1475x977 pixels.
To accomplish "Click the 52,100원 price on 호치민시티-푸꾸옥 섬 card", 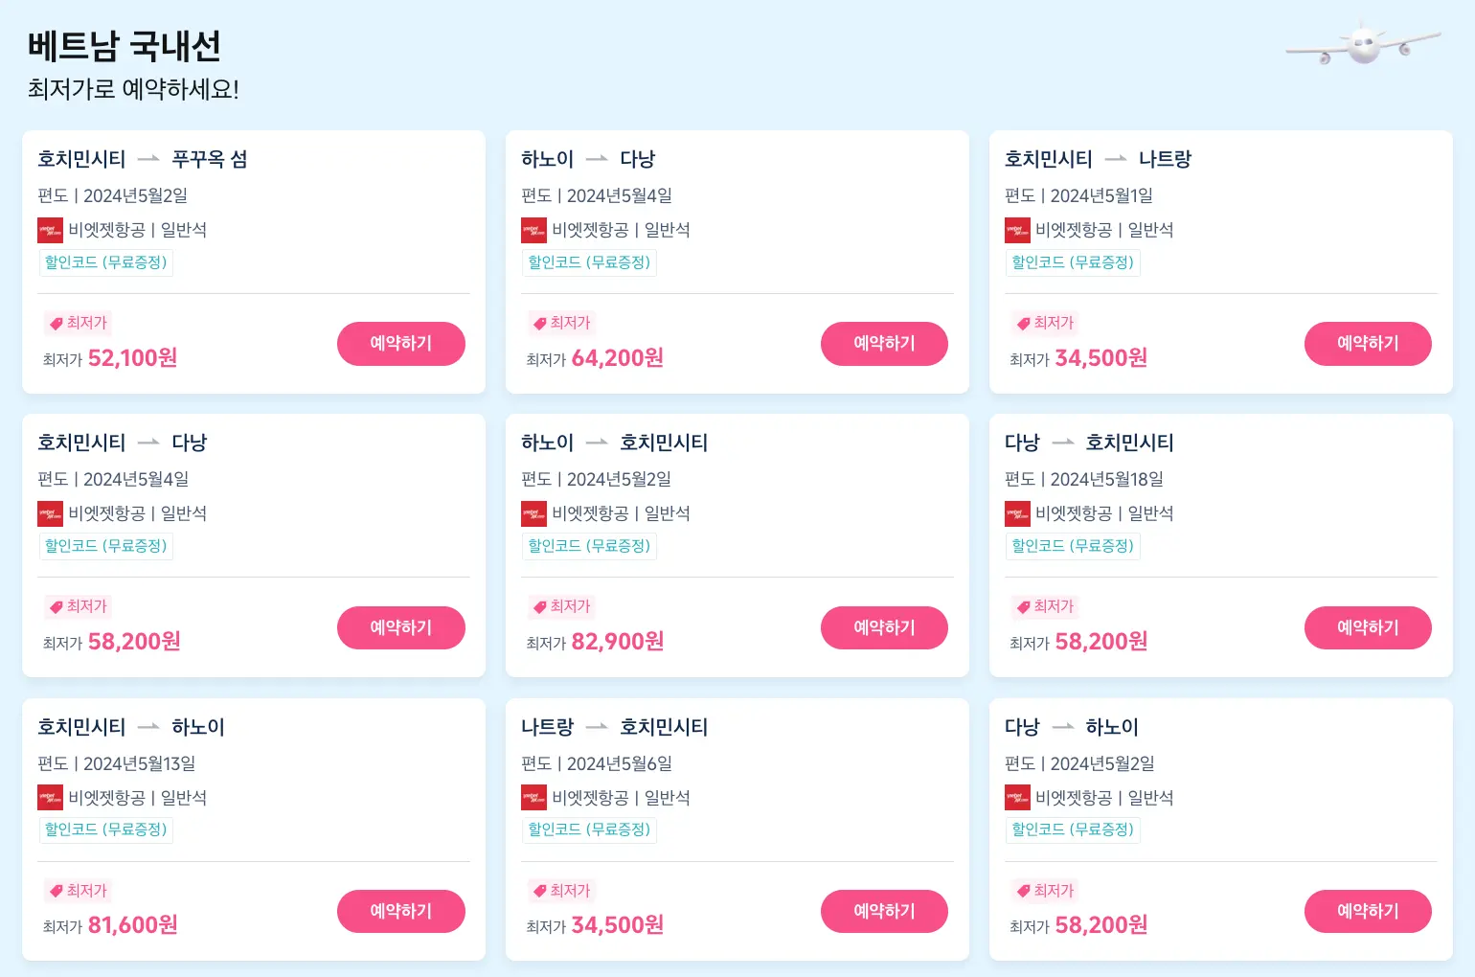I will pos(132,357).
